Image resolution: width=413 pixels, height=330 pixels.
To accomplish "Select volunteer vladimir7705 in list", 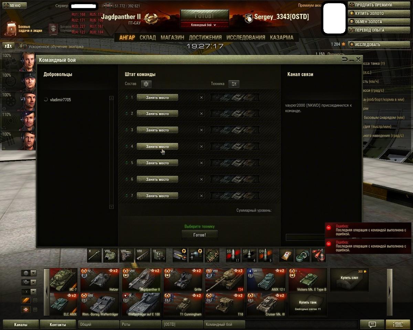I will tap(60, 100).
